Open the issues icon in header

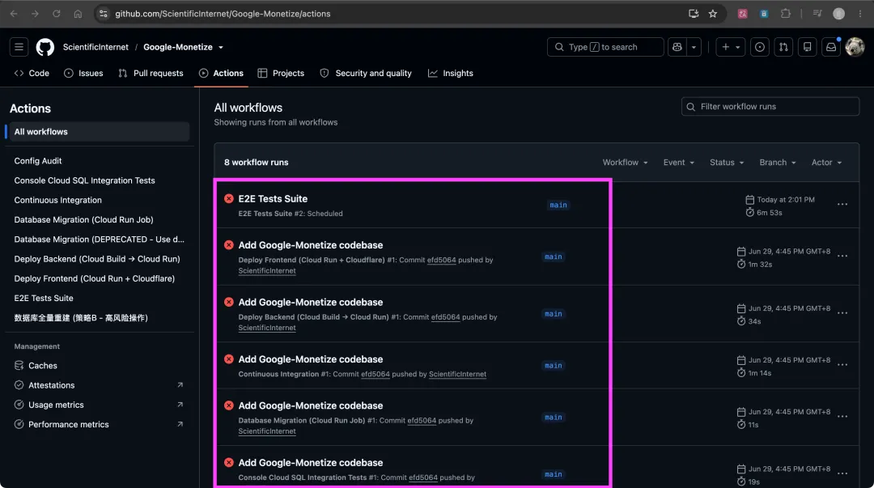[760, 48]
